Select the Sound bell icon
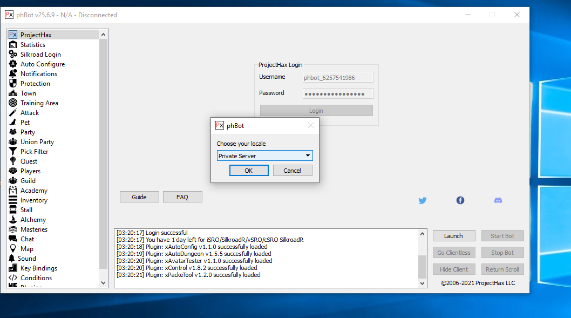 coord(12,259)
